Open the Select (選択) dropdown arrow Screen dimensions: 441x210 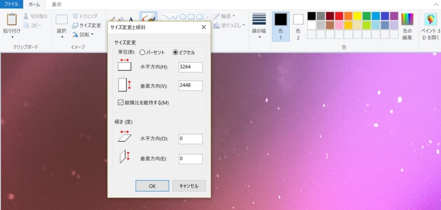coord(62,37)
